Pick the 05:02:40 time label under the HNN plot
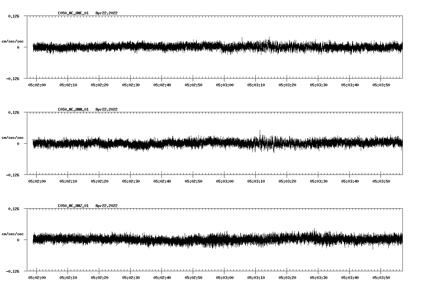 point(162,181)
